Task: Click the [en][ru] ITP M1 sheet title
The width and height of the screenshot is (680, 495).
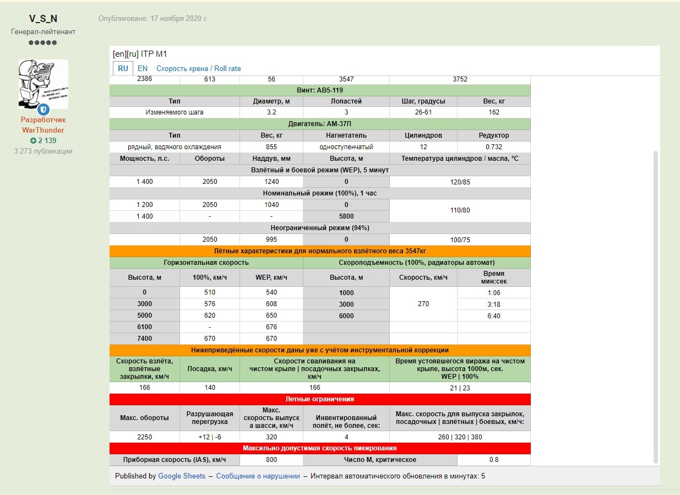Action: [x=140, y=54]
